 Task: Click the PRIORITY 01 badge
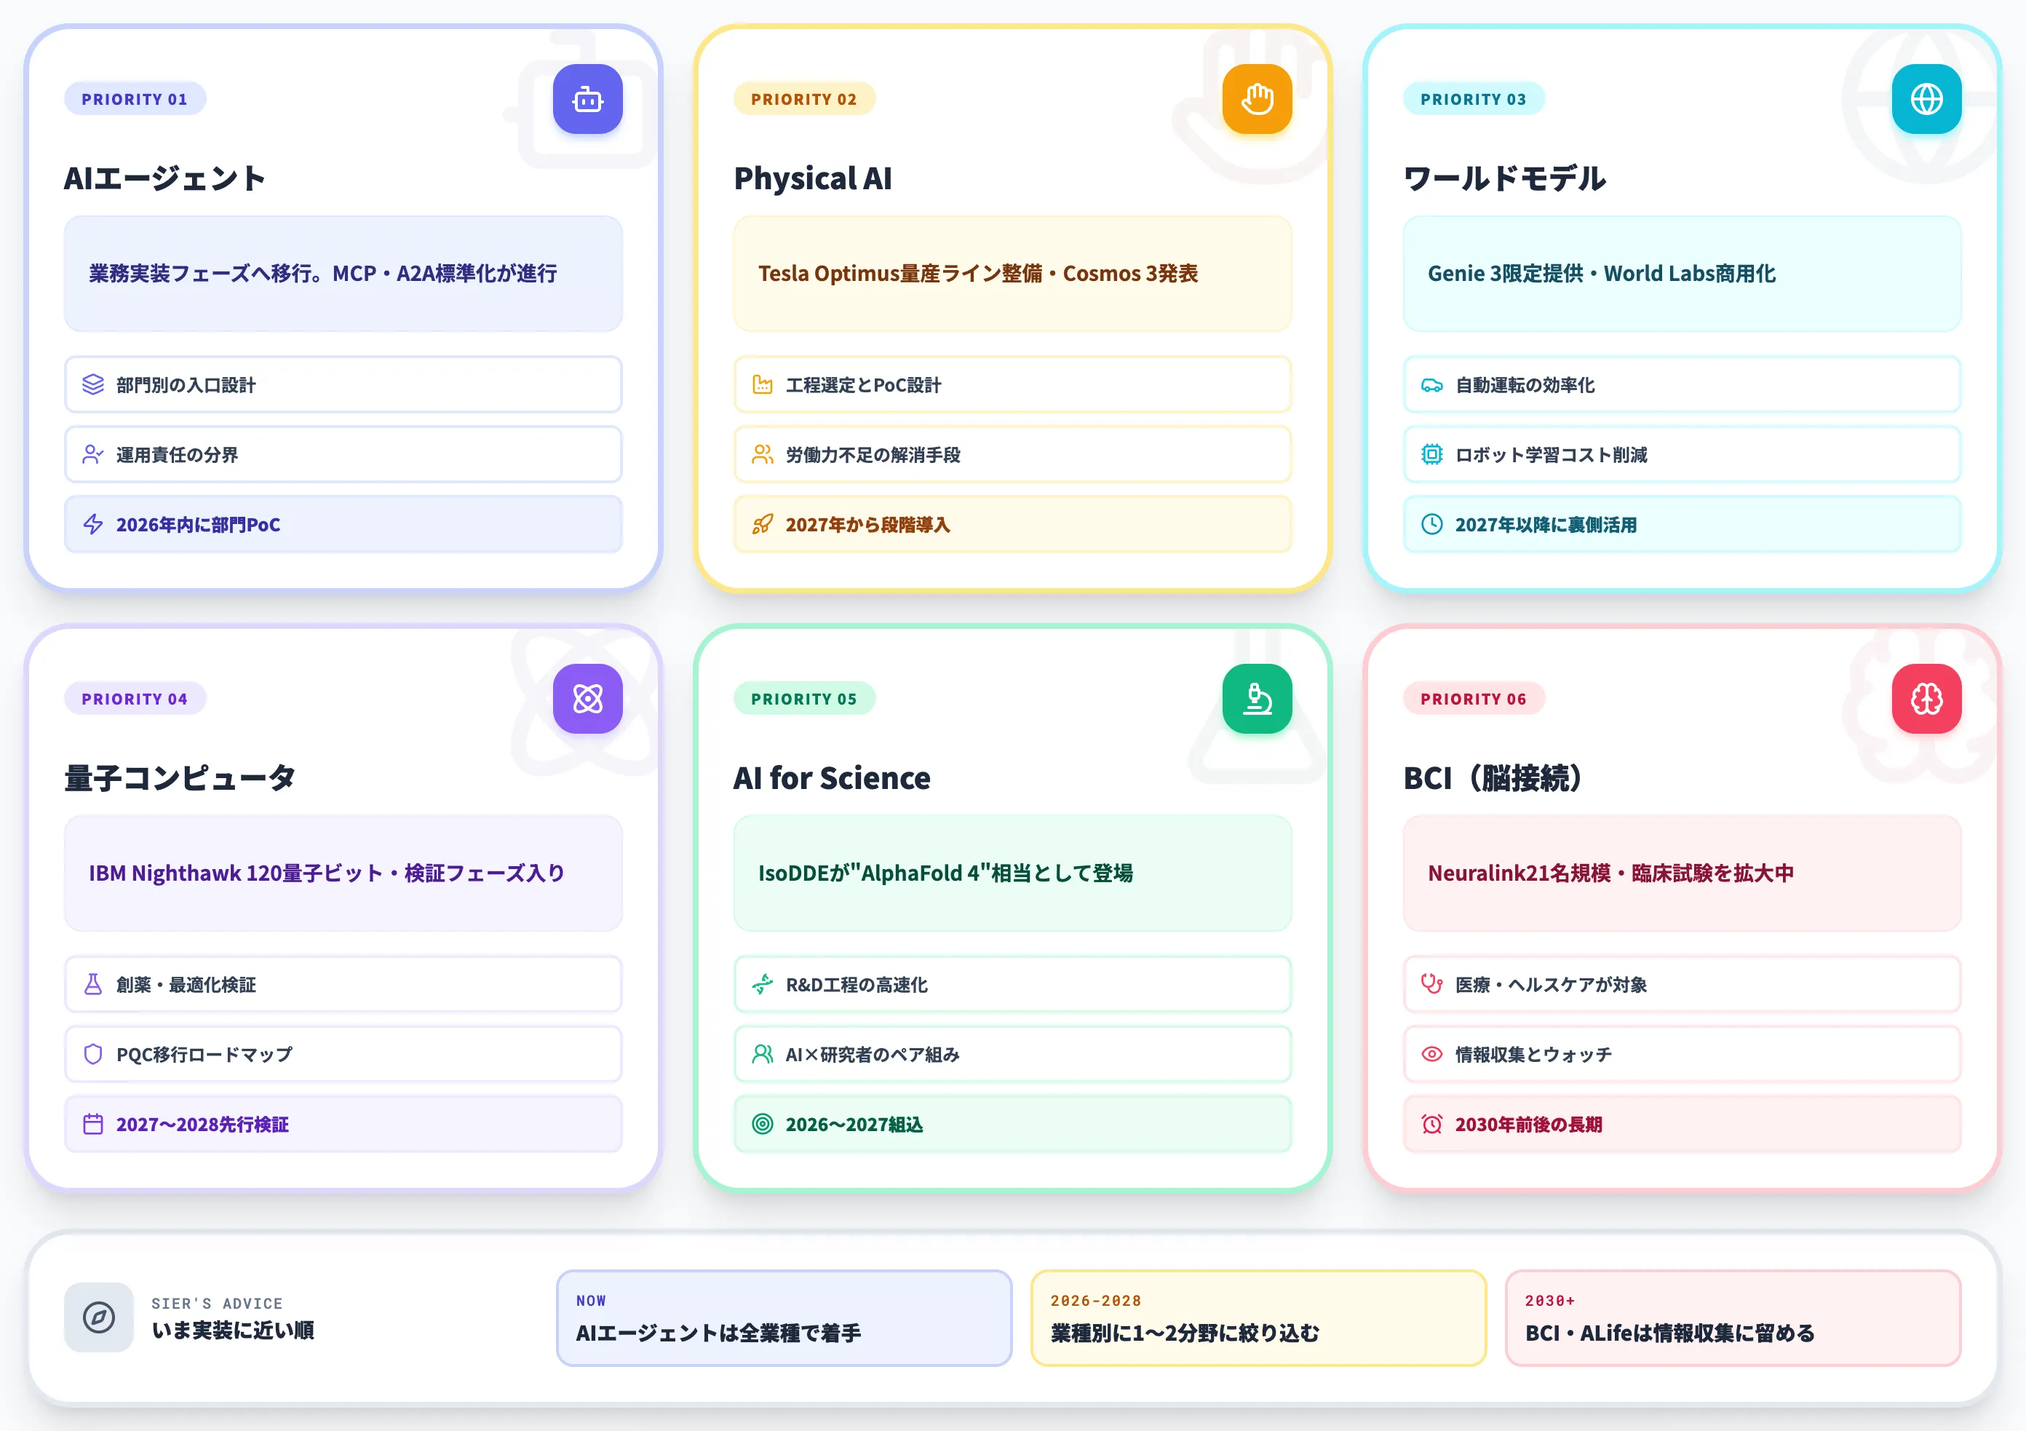tap(135, 99)
